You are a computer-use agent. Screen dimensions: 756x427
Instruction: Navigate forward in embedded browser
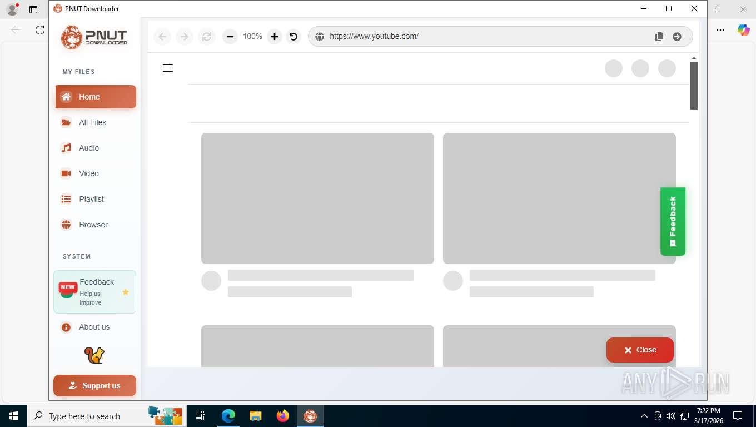point(185,37)
